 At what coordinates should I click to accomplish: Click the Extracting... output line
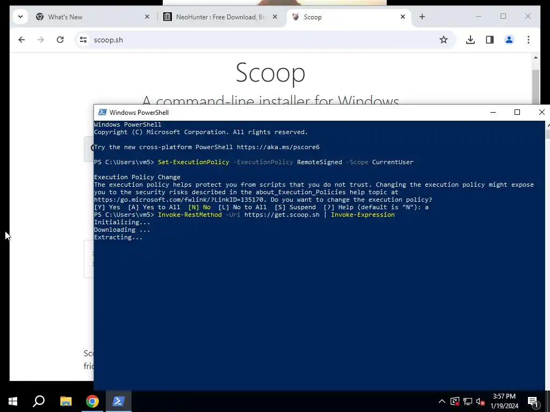118,237
